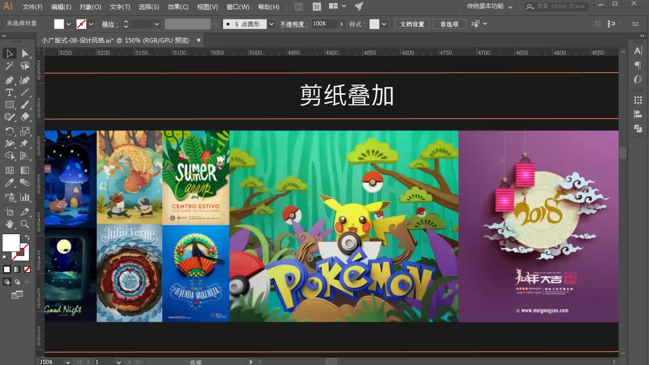Select the Zoom tool
Screen dimensions: 649x365
(25, 224)
